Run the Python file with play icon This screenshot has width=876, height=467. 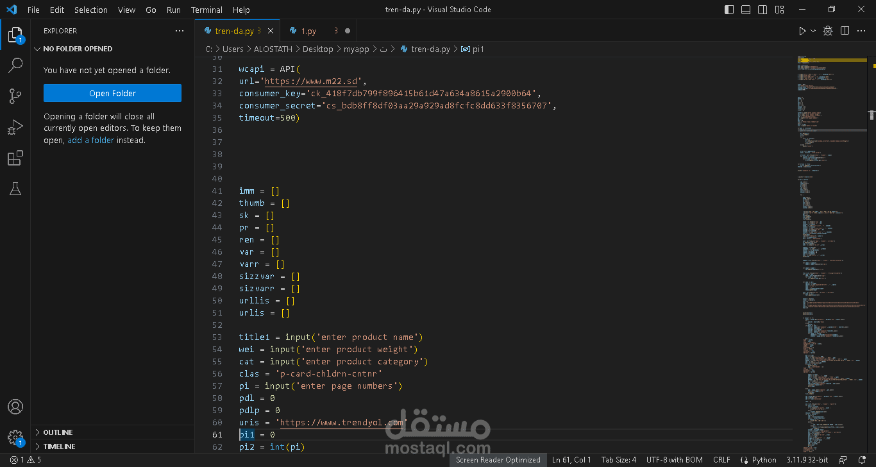[802, 31]
